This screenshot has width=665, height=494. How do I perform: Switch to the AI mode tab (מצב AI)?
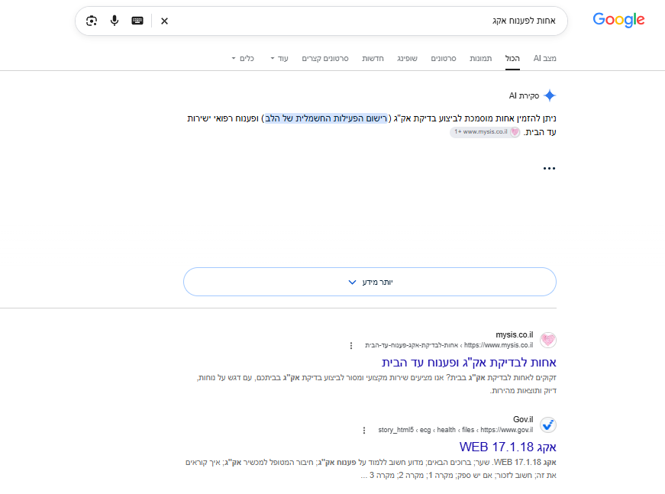click(544, 59)
